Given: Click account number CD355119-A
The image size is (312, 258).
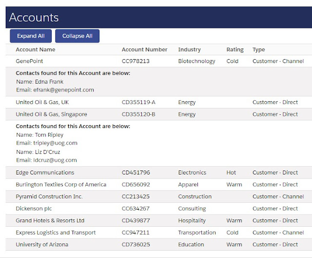Looking at the screenshot, I should click(138, 102).
